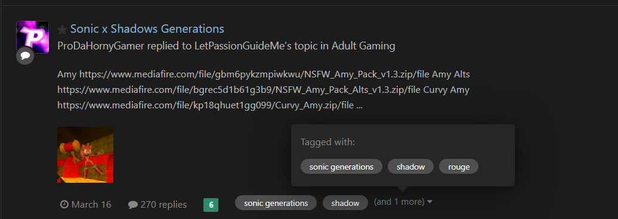The image size is (618, 219).
Task: Select the sonic generations tag below the post
Action: coord(276,203)
